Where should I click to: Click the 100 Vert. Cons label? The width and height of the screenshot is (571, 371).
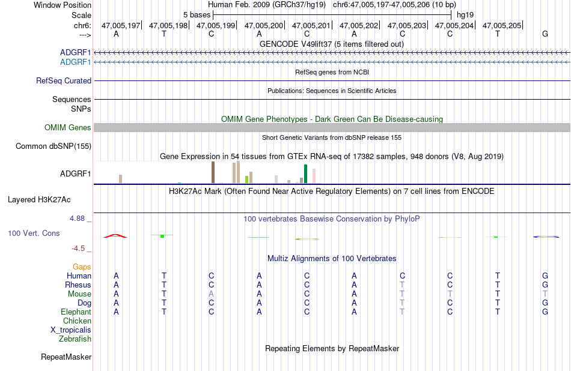coord(34,233)
